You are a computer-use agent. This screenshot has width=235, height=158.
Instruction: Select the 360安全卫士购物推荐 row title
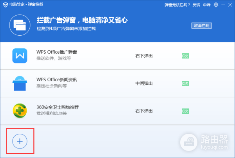58,107
